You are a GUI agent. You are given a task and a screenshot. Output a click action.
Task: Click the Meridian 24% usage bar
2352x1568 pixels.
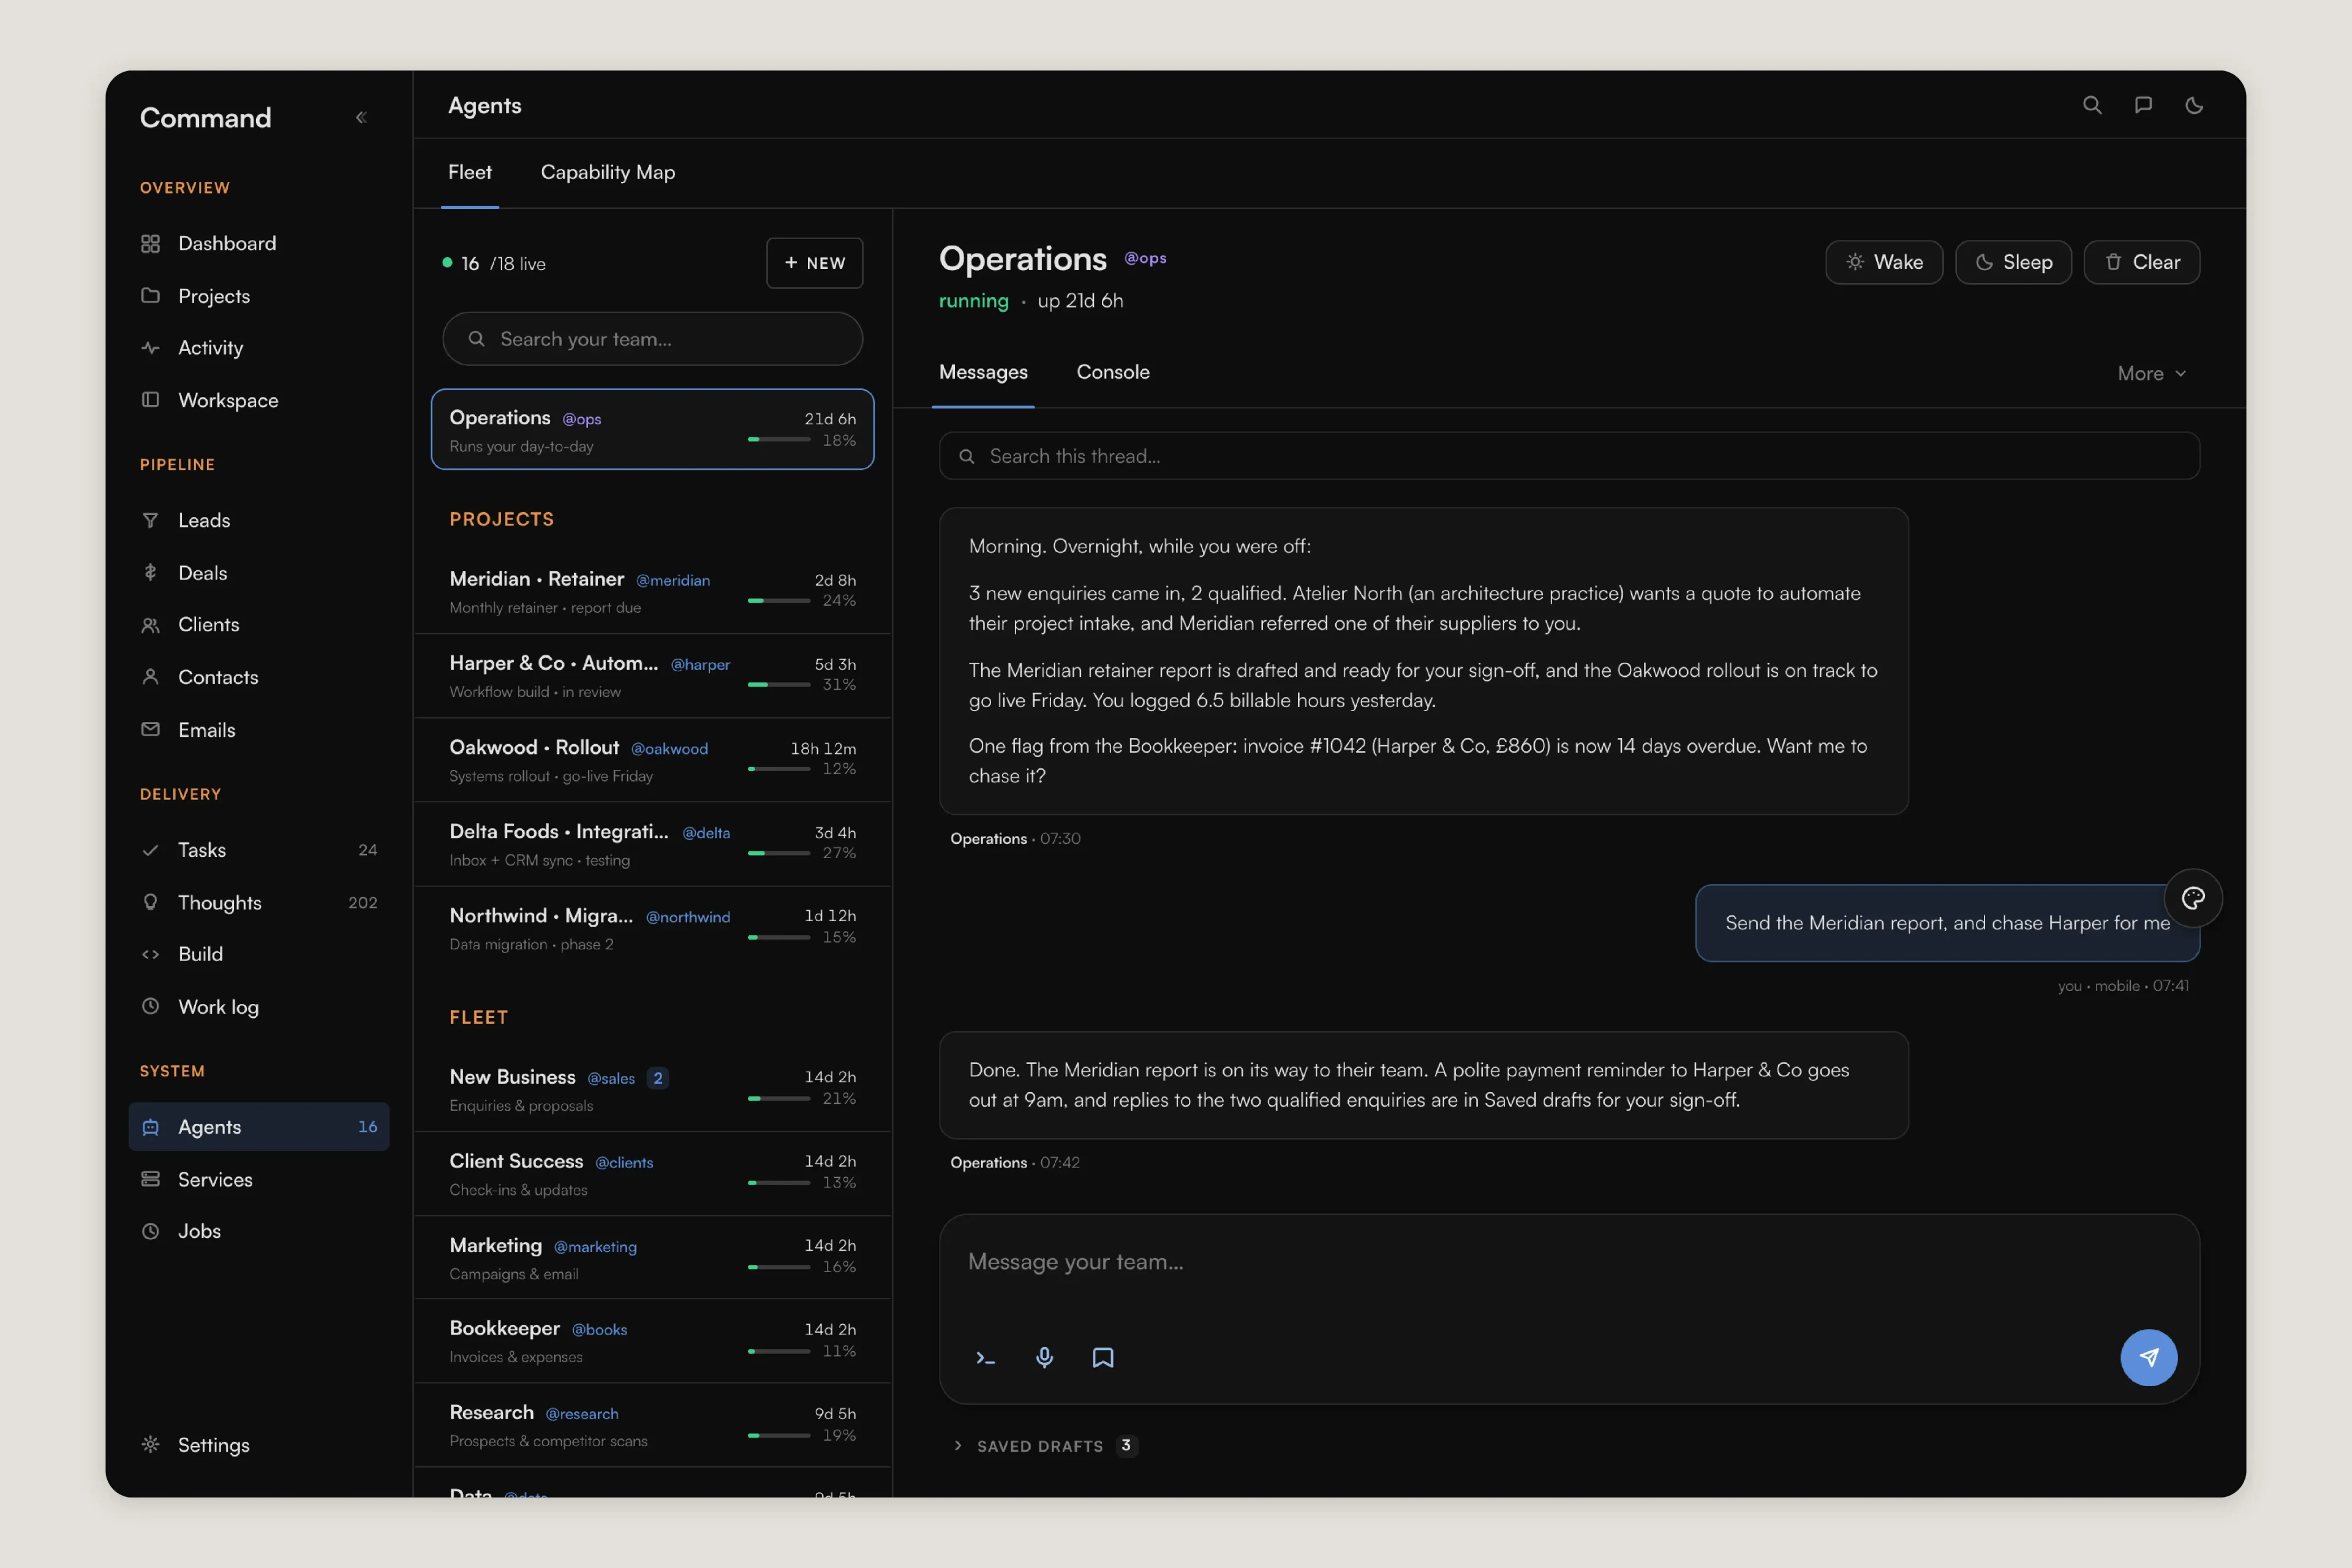coord(779,601)
